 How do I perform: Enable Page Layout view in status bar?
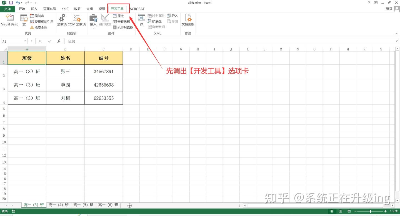(x=340, y=211)
